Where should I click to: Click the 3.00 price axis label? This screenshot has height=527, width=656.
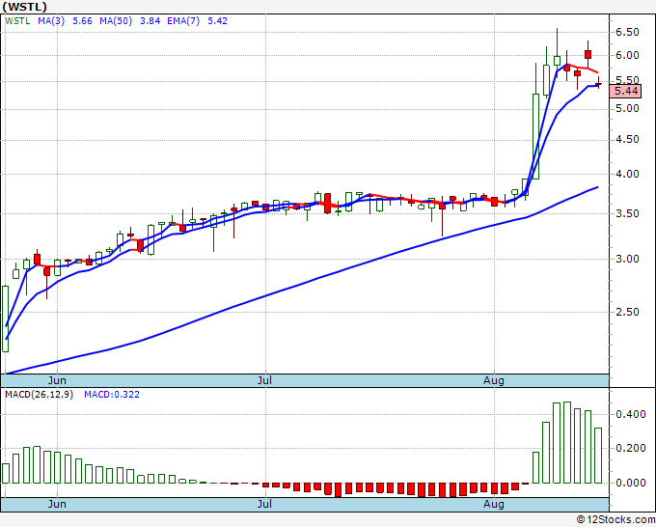click(x=627, y=259)
